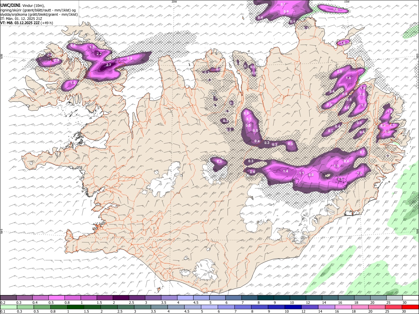419x314 pixels.
Task: Select lower bar swatch between 25 and 30
Action: tap(394, 307)
